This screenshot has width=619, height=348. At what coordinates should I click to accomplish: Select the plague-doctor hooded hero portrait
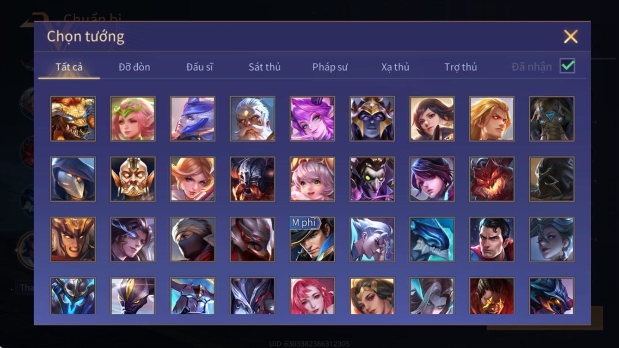coord(73,179)
